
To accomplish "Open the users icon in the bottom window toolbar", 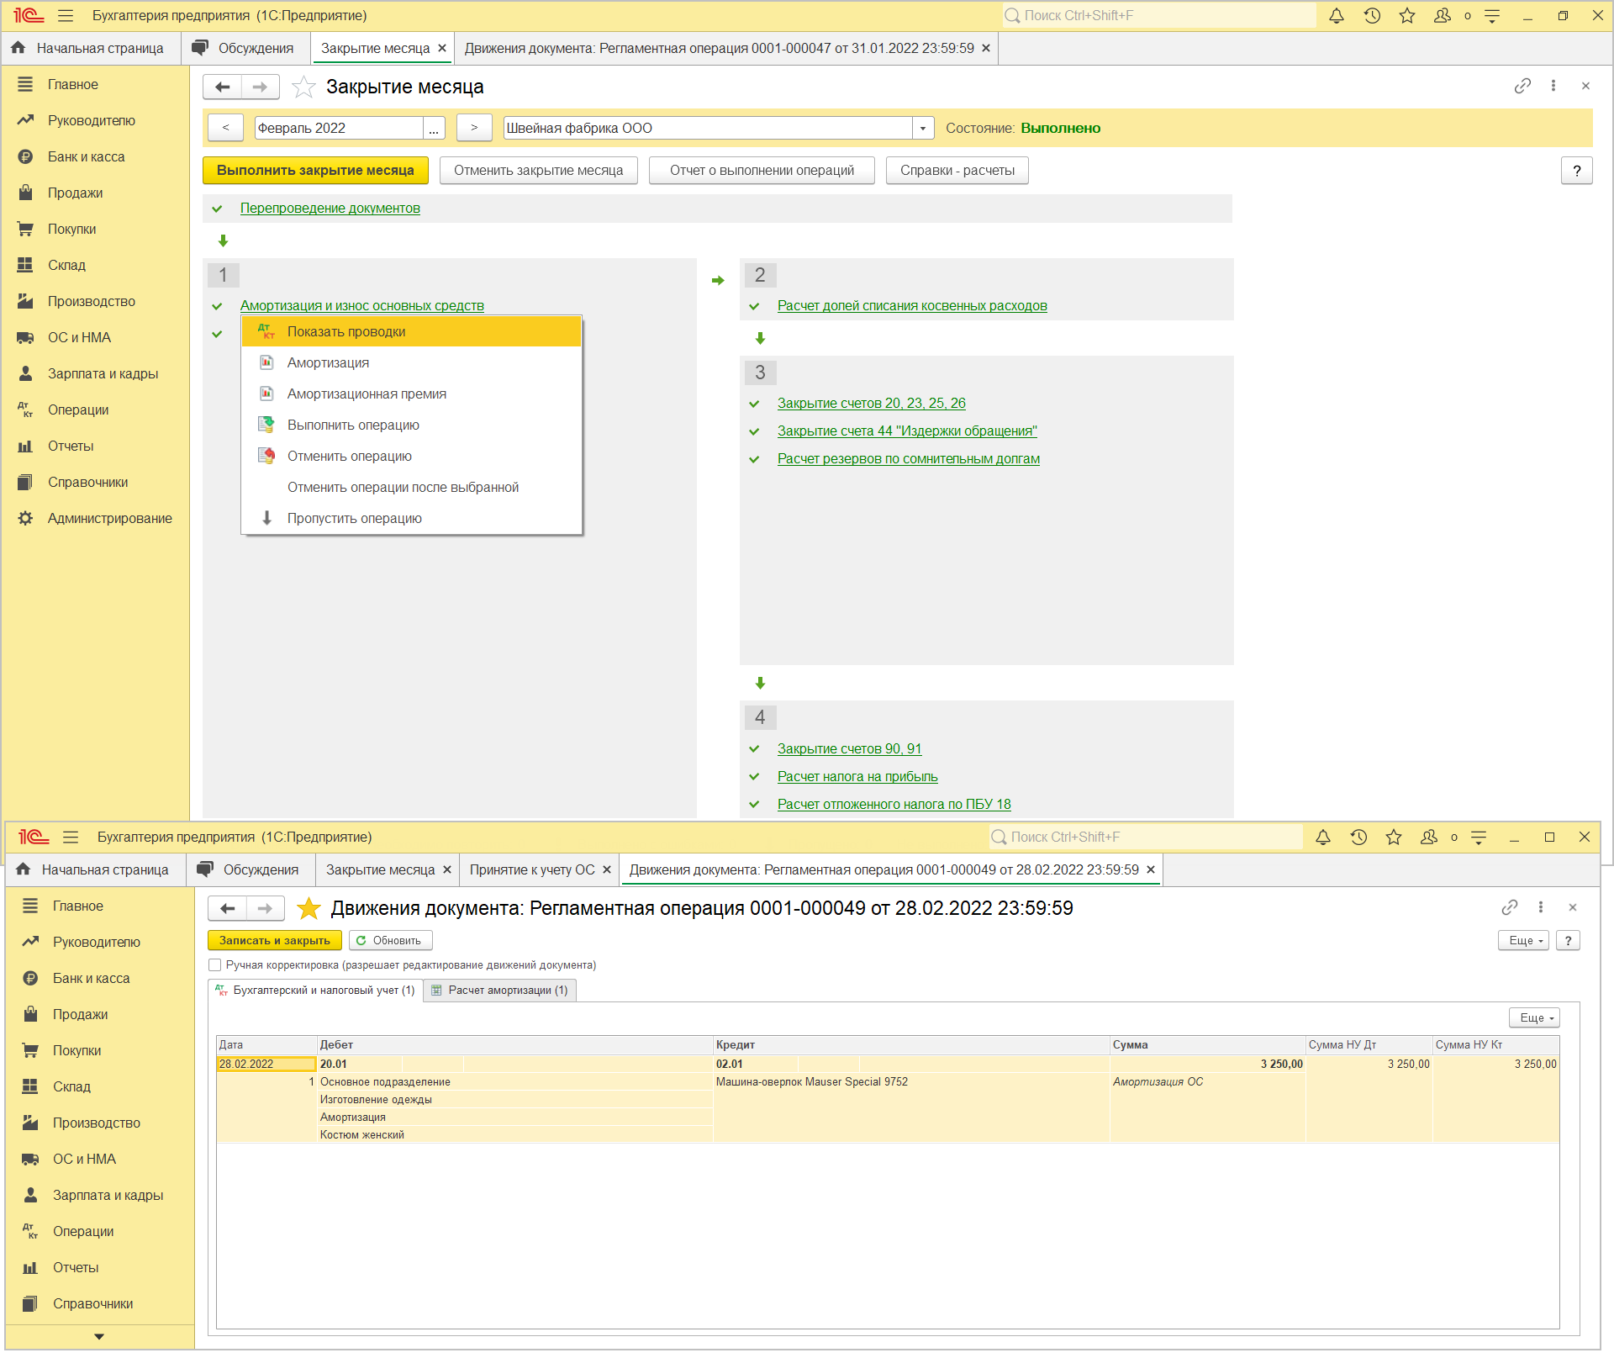I will click(1429, 838).
